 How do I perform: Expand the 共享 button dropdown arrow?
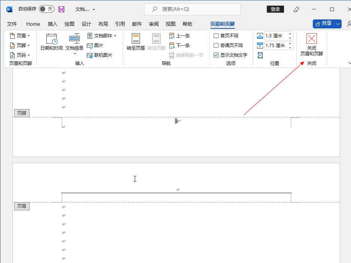338,24
